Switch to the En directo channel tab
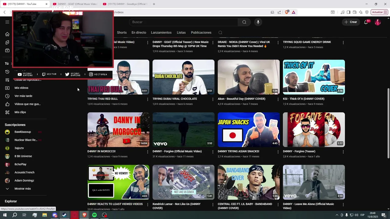The image size is (390, 219). 139,33
